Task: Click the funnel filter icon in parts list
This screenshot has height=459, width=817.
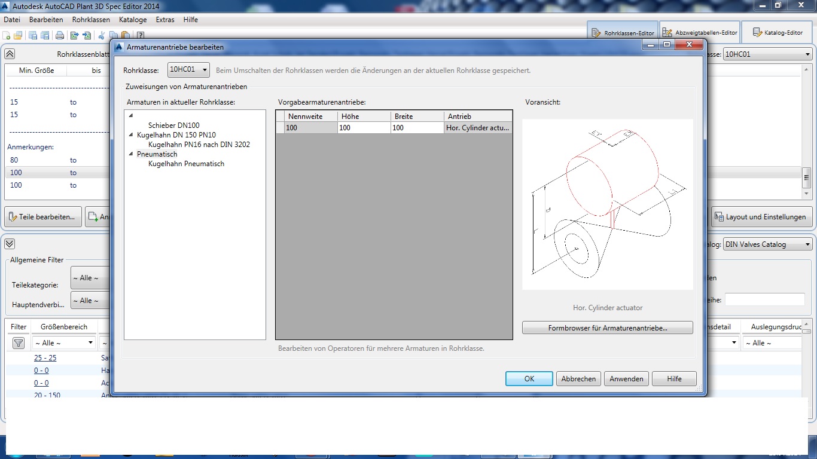Action: [x=19, y=343]
